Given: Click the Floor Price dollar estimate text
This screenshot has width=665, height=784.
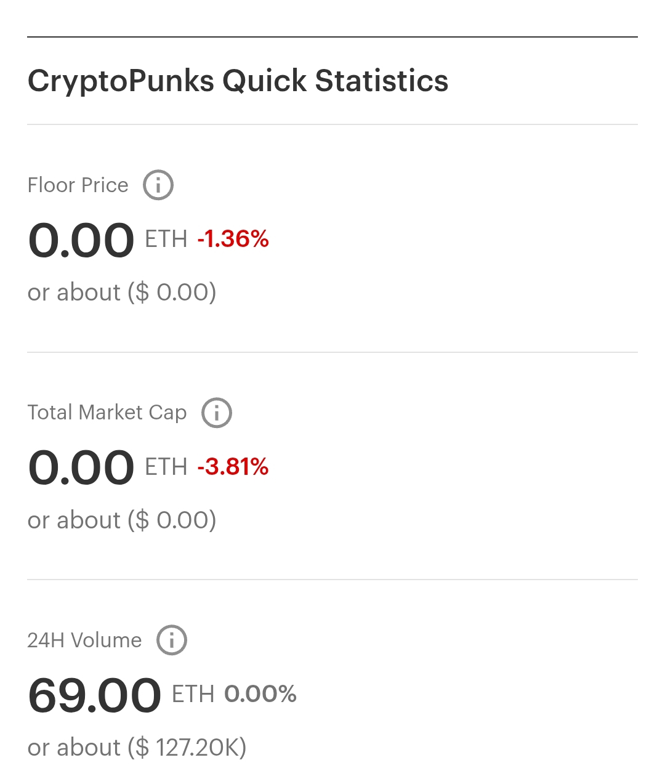Looking at the screenshot, I should pyautogui.click(x=122, y=293).
